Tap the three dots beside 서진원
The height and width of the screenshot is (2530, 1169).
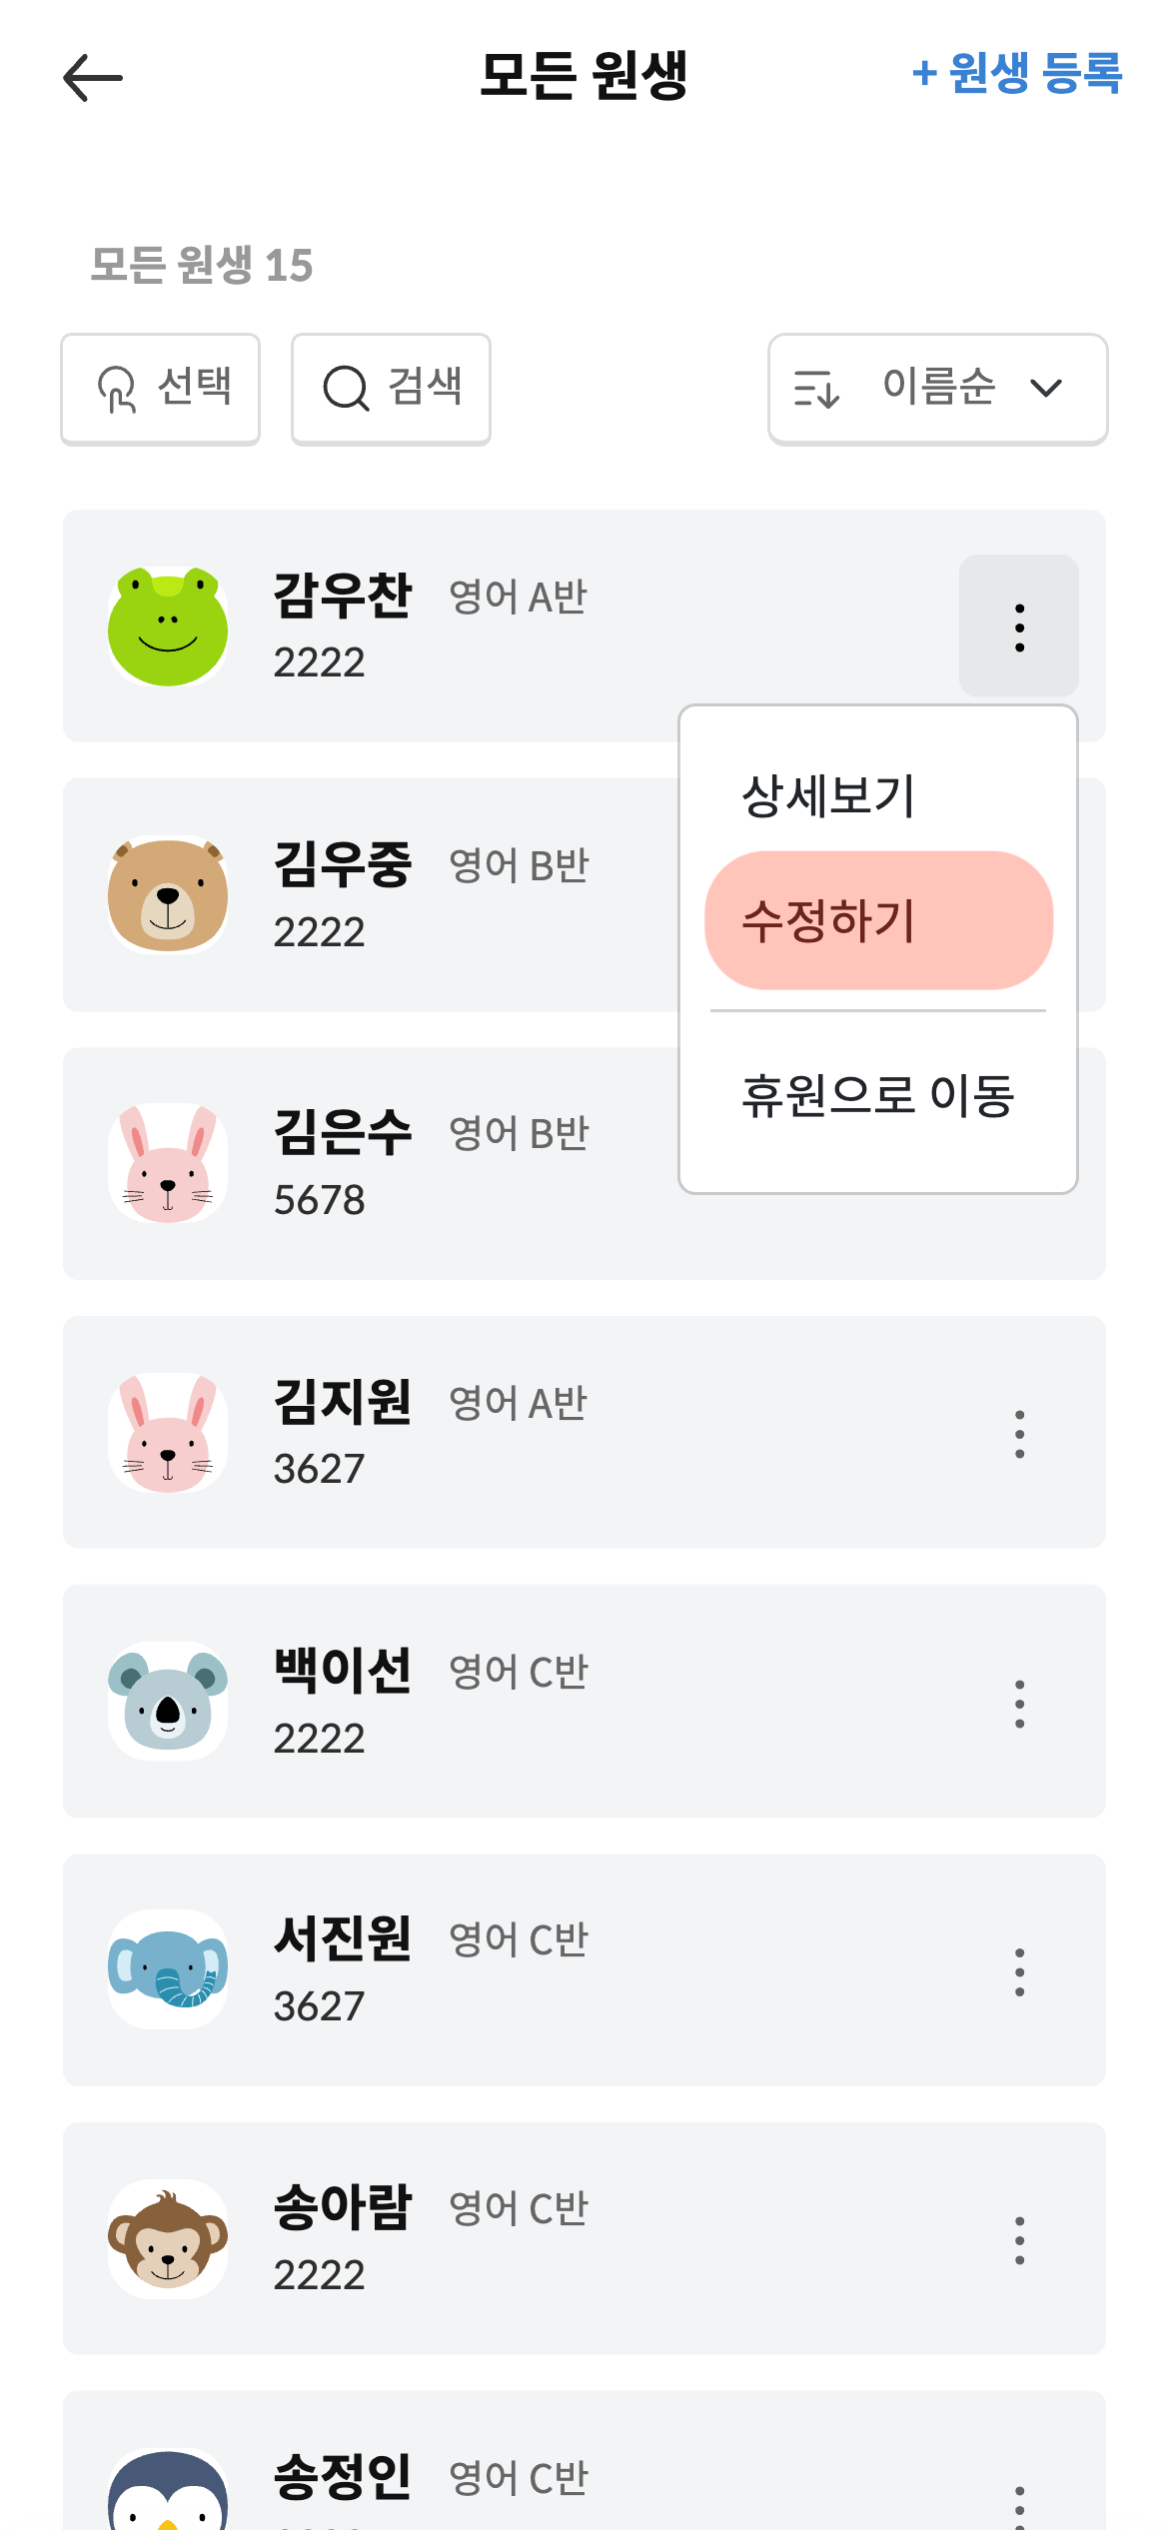pyautogui.click(x=1018, y=1971)
